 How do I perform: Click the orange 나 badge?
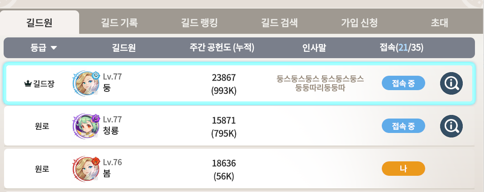tap(403, 169)
